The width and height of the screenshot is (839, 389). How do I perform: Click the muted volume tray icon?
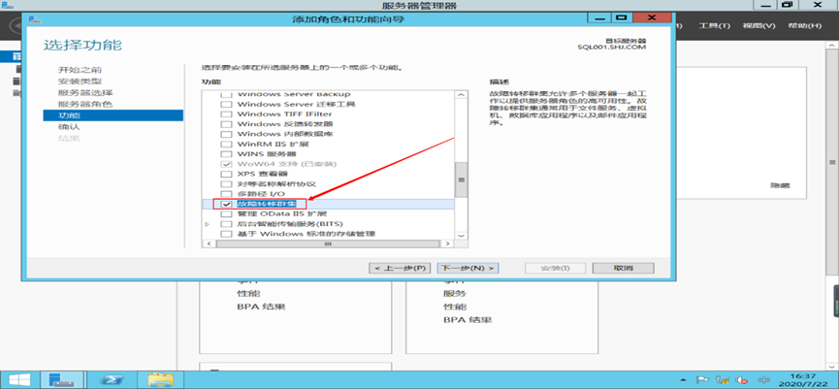click(742, 380)
